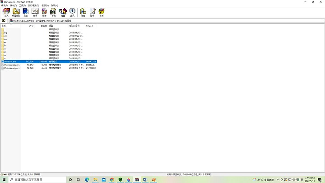Click the Find toolbar icon (binoculars)
This screenshot has width=325, height=183.
point(53,13)
